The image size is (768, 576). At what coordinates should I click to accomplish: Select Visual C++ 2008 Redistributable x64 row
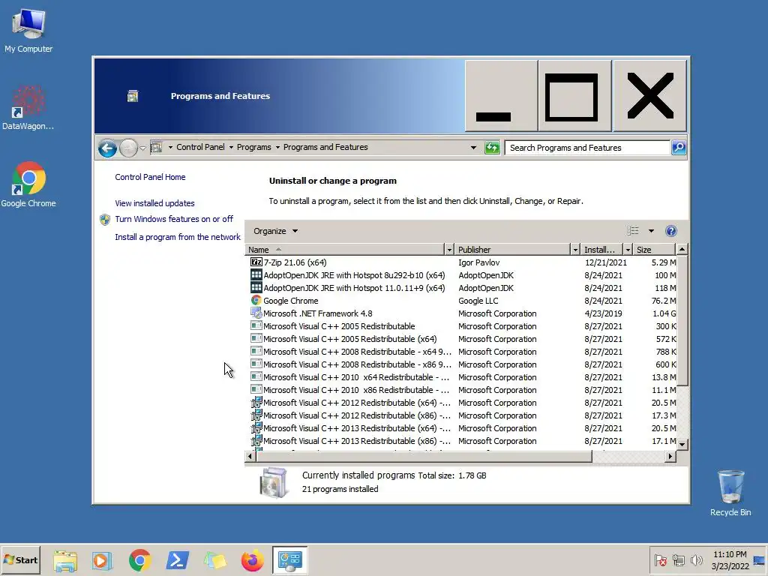click(460, 352)
